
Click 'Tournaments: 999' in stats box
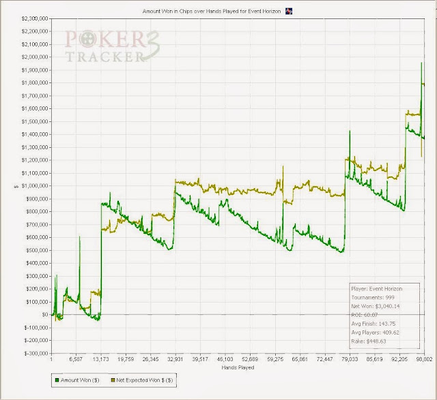tap(373, 297)
